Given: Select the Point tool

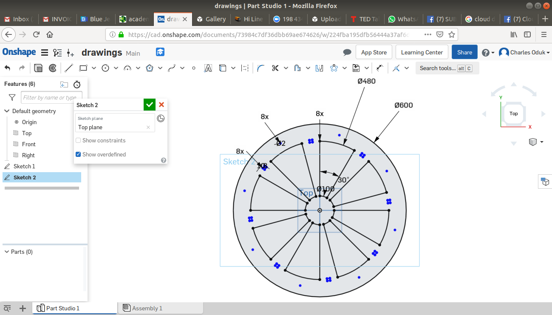Looking at the screenshot, I should [x=194, y=68].
